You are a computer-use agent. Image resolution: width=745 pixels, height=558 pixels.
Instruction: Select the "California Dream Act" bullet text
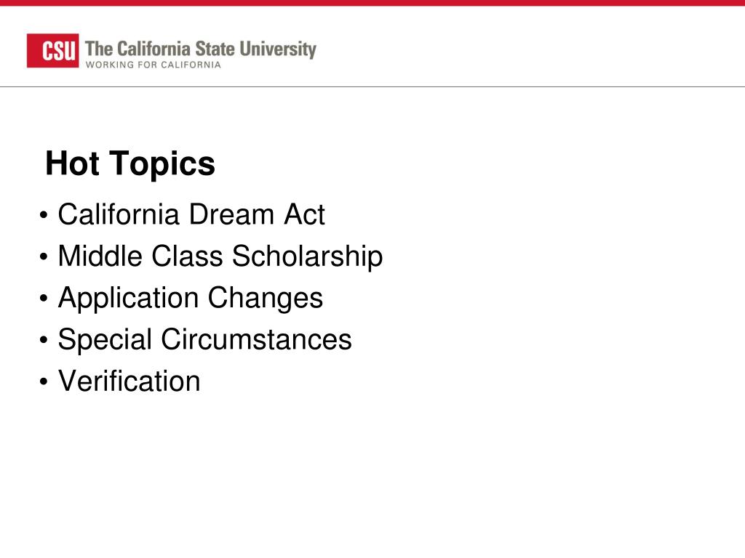point(191,214)
